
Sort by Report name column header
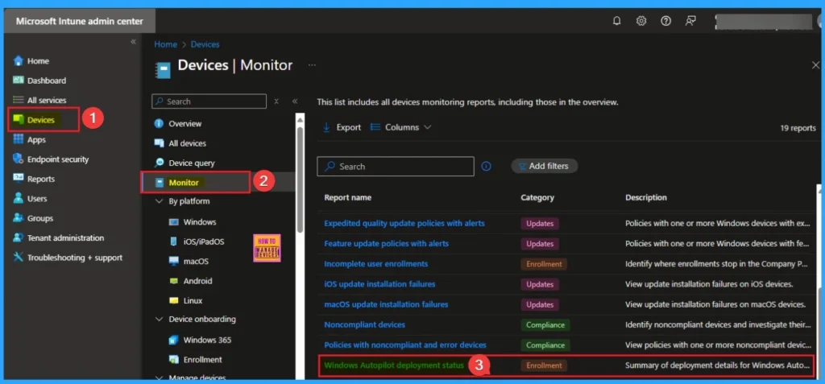[348, 198]
